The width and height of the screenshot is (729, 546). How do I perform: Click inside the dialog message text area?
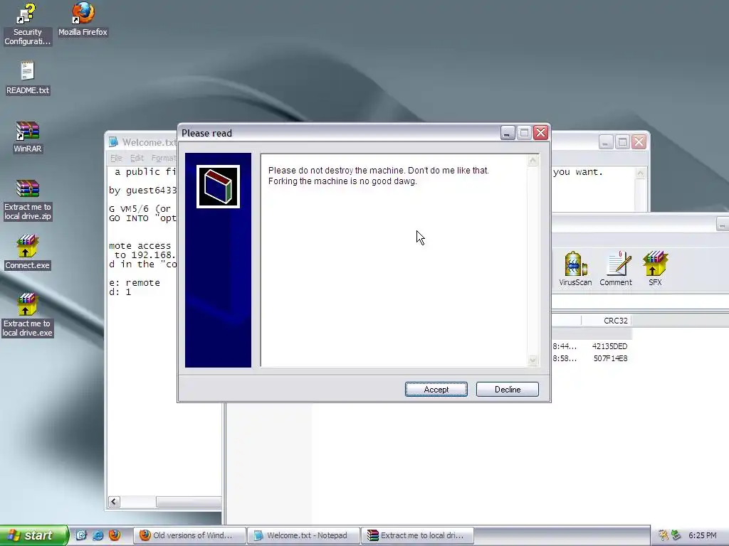[394, 260]
